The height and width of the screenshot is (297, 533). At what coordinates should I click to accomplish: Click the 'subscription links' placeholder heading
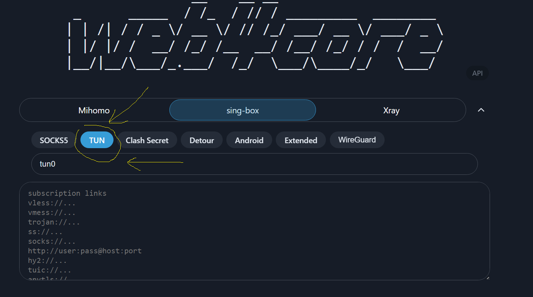click(67, 193)
